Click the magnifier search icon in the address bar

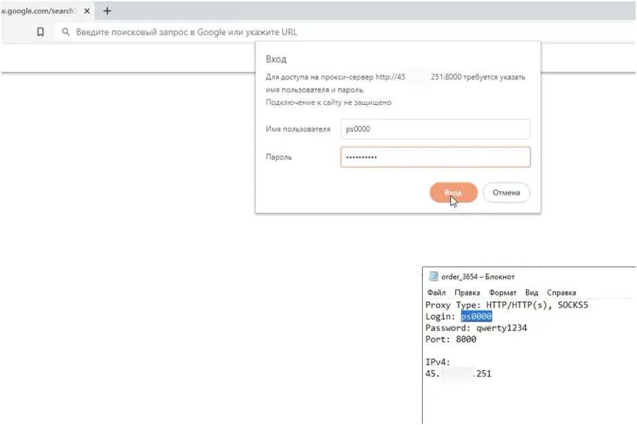[x=64, y=31]
